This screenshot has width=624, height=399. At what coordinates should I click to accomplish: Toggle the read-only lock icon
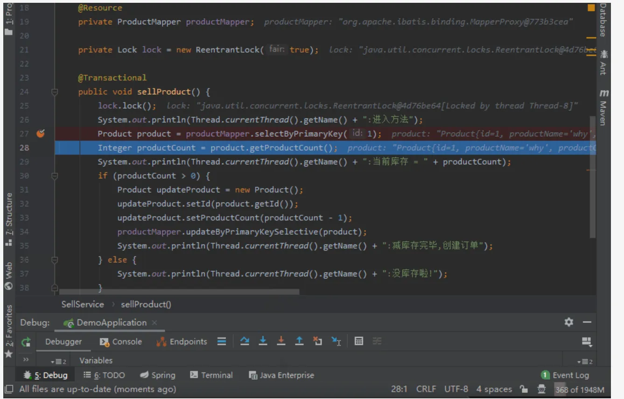point(524,389)
